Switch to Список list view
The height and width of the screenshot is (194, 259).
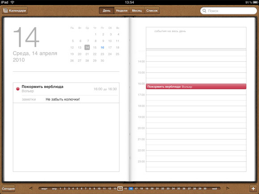point(152,11)
